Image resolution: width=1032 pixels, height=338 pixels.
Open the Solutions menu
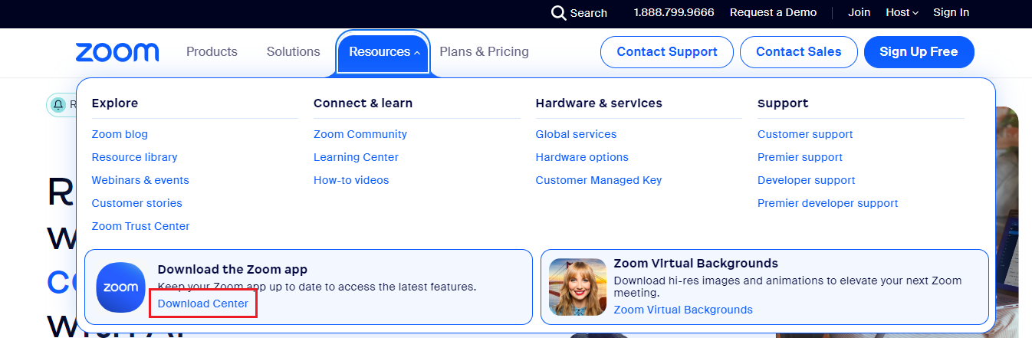click(293, 52)
